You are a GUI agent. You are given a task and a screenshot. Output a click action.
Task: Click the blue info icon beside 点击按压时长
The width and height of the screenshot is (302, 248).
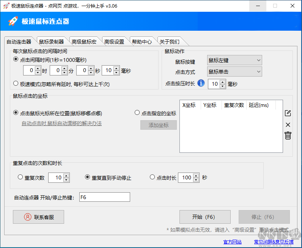[201, 83]
